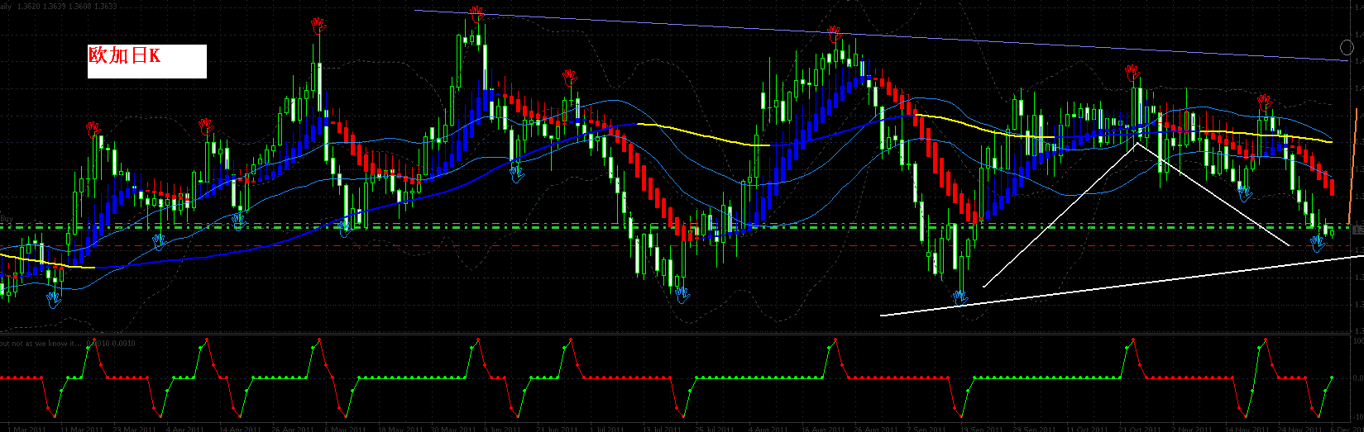Click the 9 Jun 2011 date label
The width and height of the screenshot is (1364, 432).
tap(503, 429)
